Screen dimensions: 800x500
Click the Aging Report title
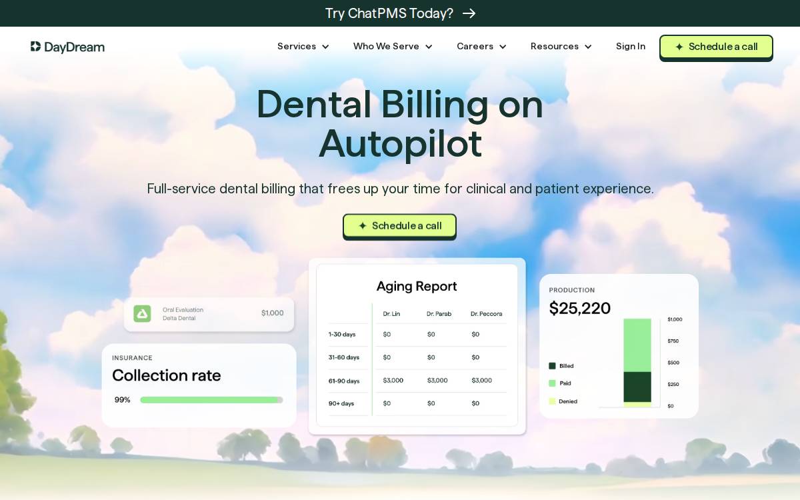click(x=417, y=286)
